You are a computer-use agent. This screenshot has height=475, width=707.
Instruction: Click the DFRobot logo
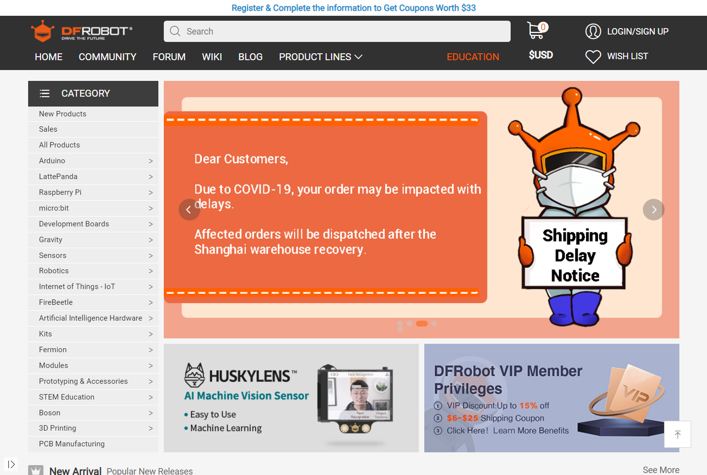click(x=81, y=31)
